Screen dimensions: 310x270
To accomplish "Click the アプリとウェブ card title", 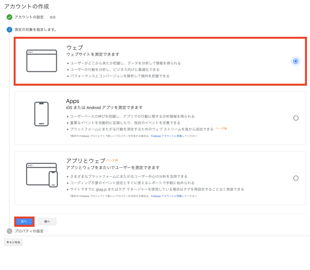I will 86,160.
